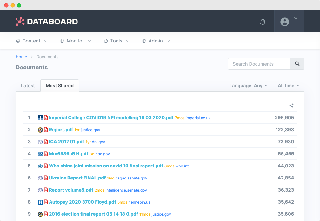Expand the Tools menu
Screen dimensions: 320x221
point(117,41)
